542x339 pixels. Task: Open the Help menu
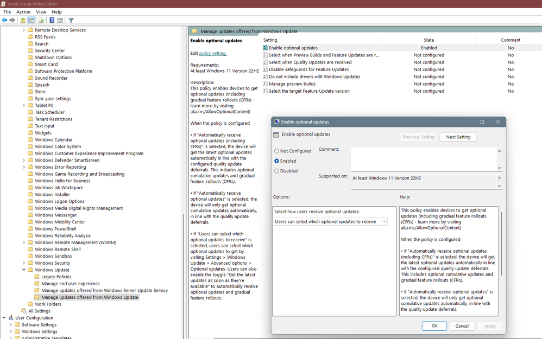pos(56,12)
